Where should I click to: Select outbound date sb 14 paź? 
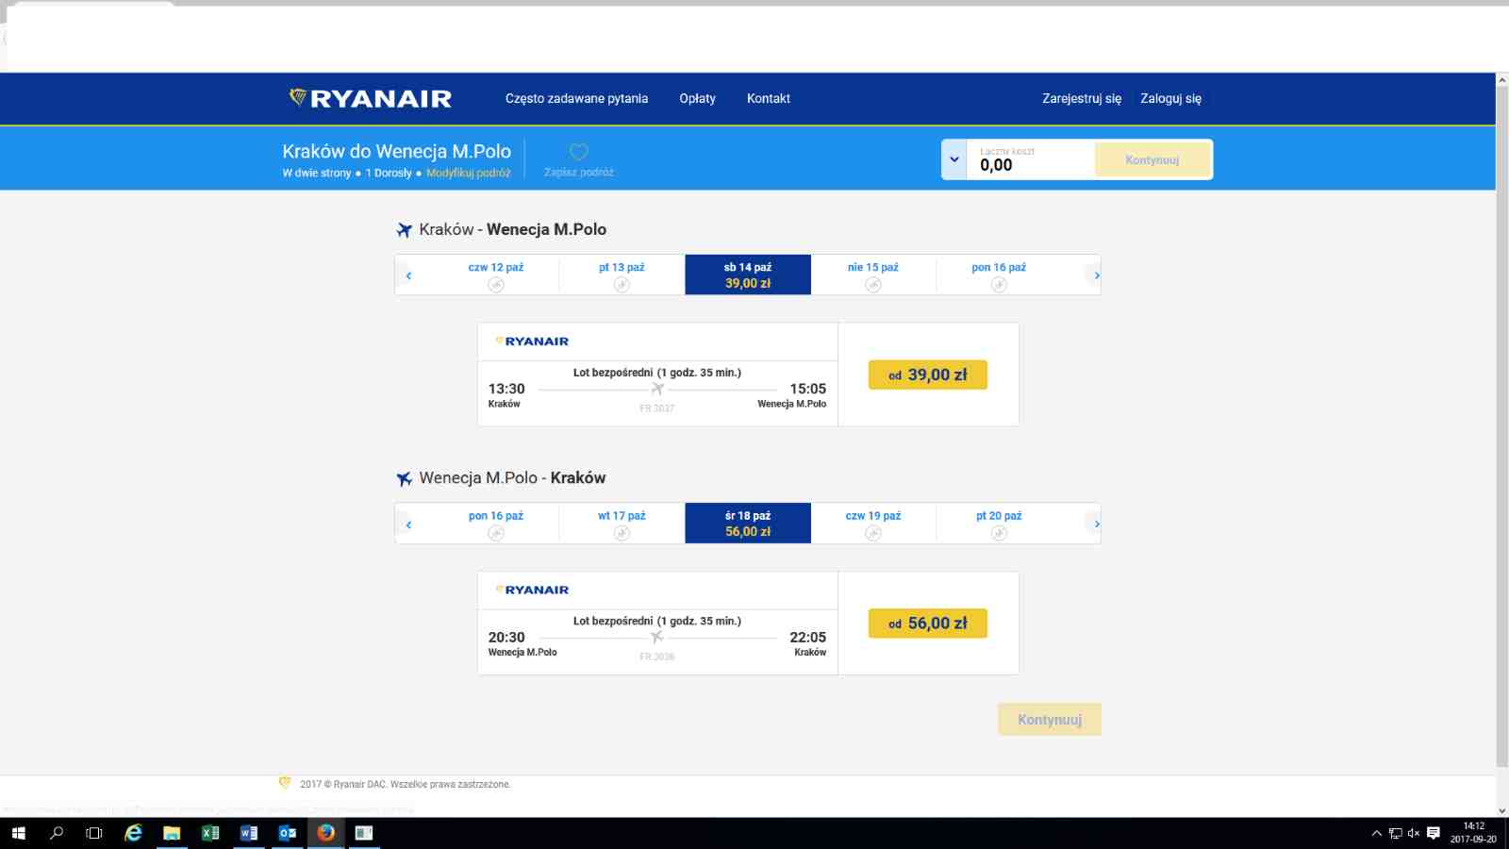click(748, 275)
